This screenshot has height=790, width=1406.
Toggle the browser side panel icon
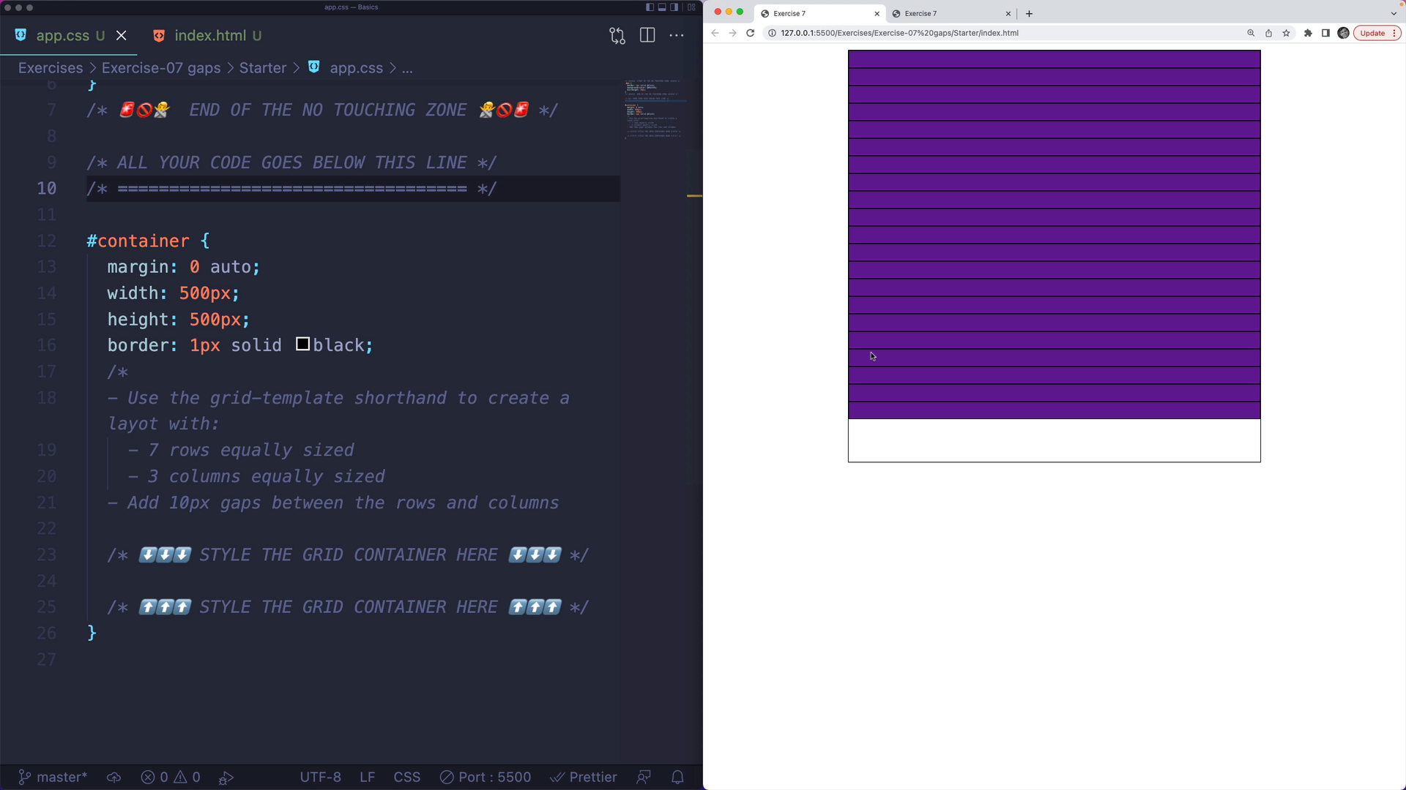1325,33
